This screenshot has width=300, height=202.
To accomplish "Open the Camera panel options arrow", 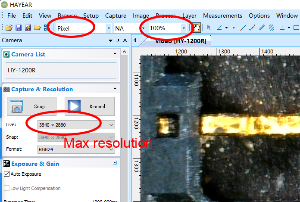I will 110,40.
